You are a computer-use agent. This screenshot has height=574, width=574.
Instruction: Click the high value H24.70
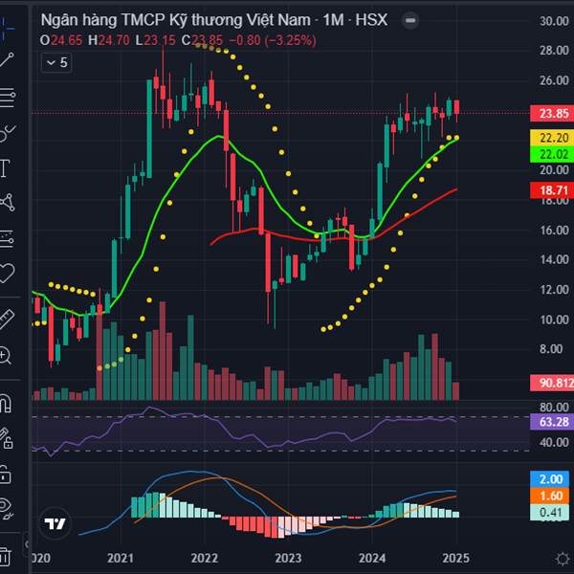pyautogui.click(x=109, y=40)
